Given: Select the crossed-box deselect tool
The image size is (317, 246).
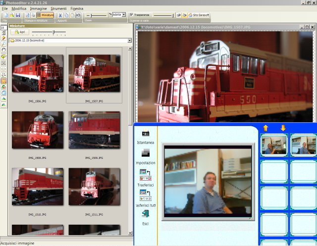Looking at the screenshot, I should (3, 63).
